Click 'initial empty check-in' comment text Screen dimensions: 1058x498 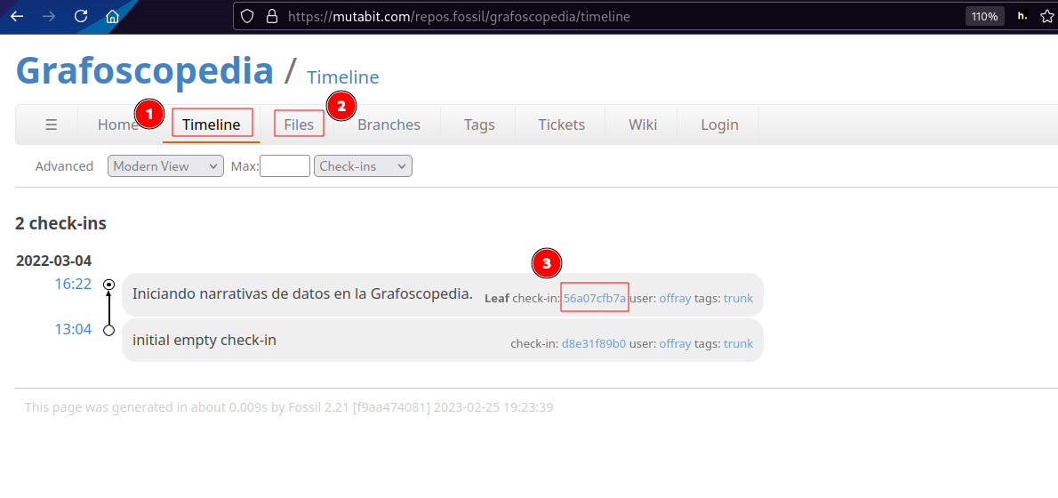point(204,340)
